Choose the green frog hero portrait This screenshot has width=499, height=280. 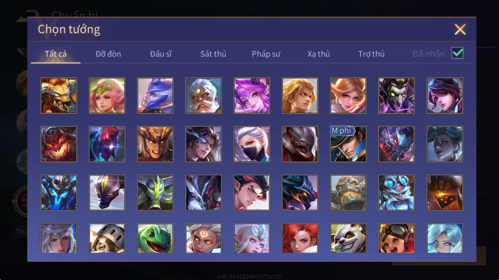tap(155, 238)
